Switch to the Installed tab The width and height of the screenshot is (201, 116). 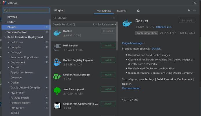[x=121, y=11]
